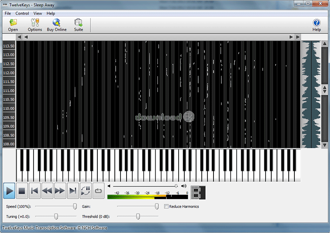The width and height of the screenshot is (330, 233).
Task: Click the inner right scroll arrow above spectrogram
Action: click(291, 37)
